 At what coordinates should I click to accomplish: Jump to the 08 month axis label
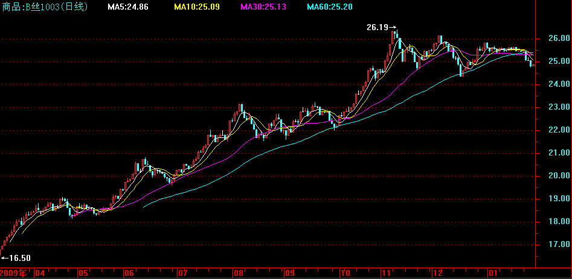[238, 273]
